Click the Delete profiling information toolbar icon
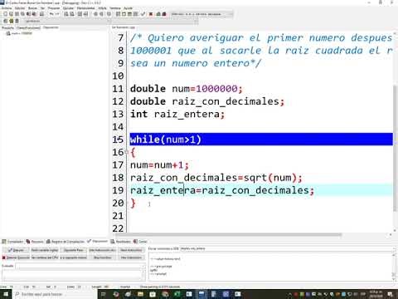The image size is (398, 299). click(164, 14)
